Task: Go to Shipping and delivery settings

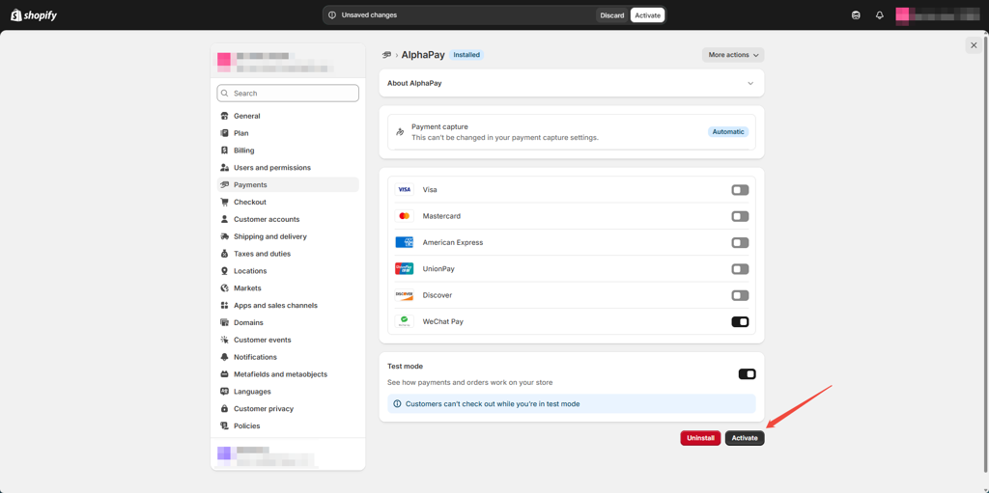Action: (269, 236)
